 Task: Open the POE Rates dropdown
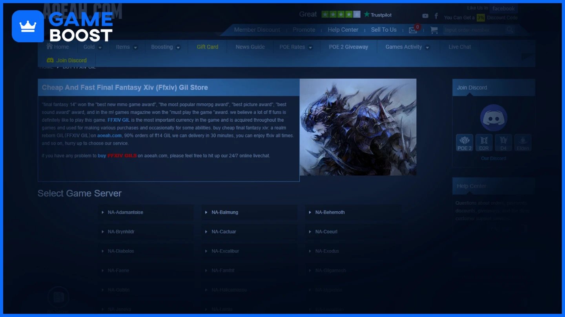point(296,47)
